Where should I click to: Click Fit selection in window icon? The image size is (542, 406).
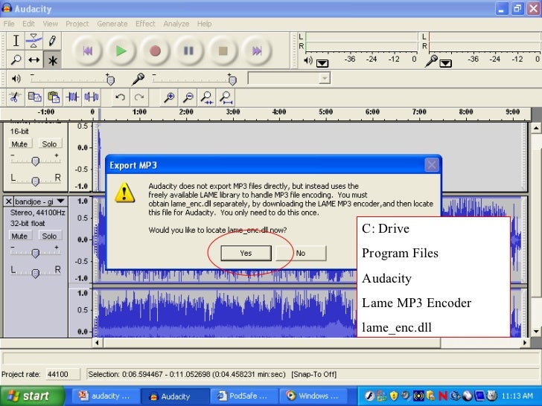coord(207,97)
